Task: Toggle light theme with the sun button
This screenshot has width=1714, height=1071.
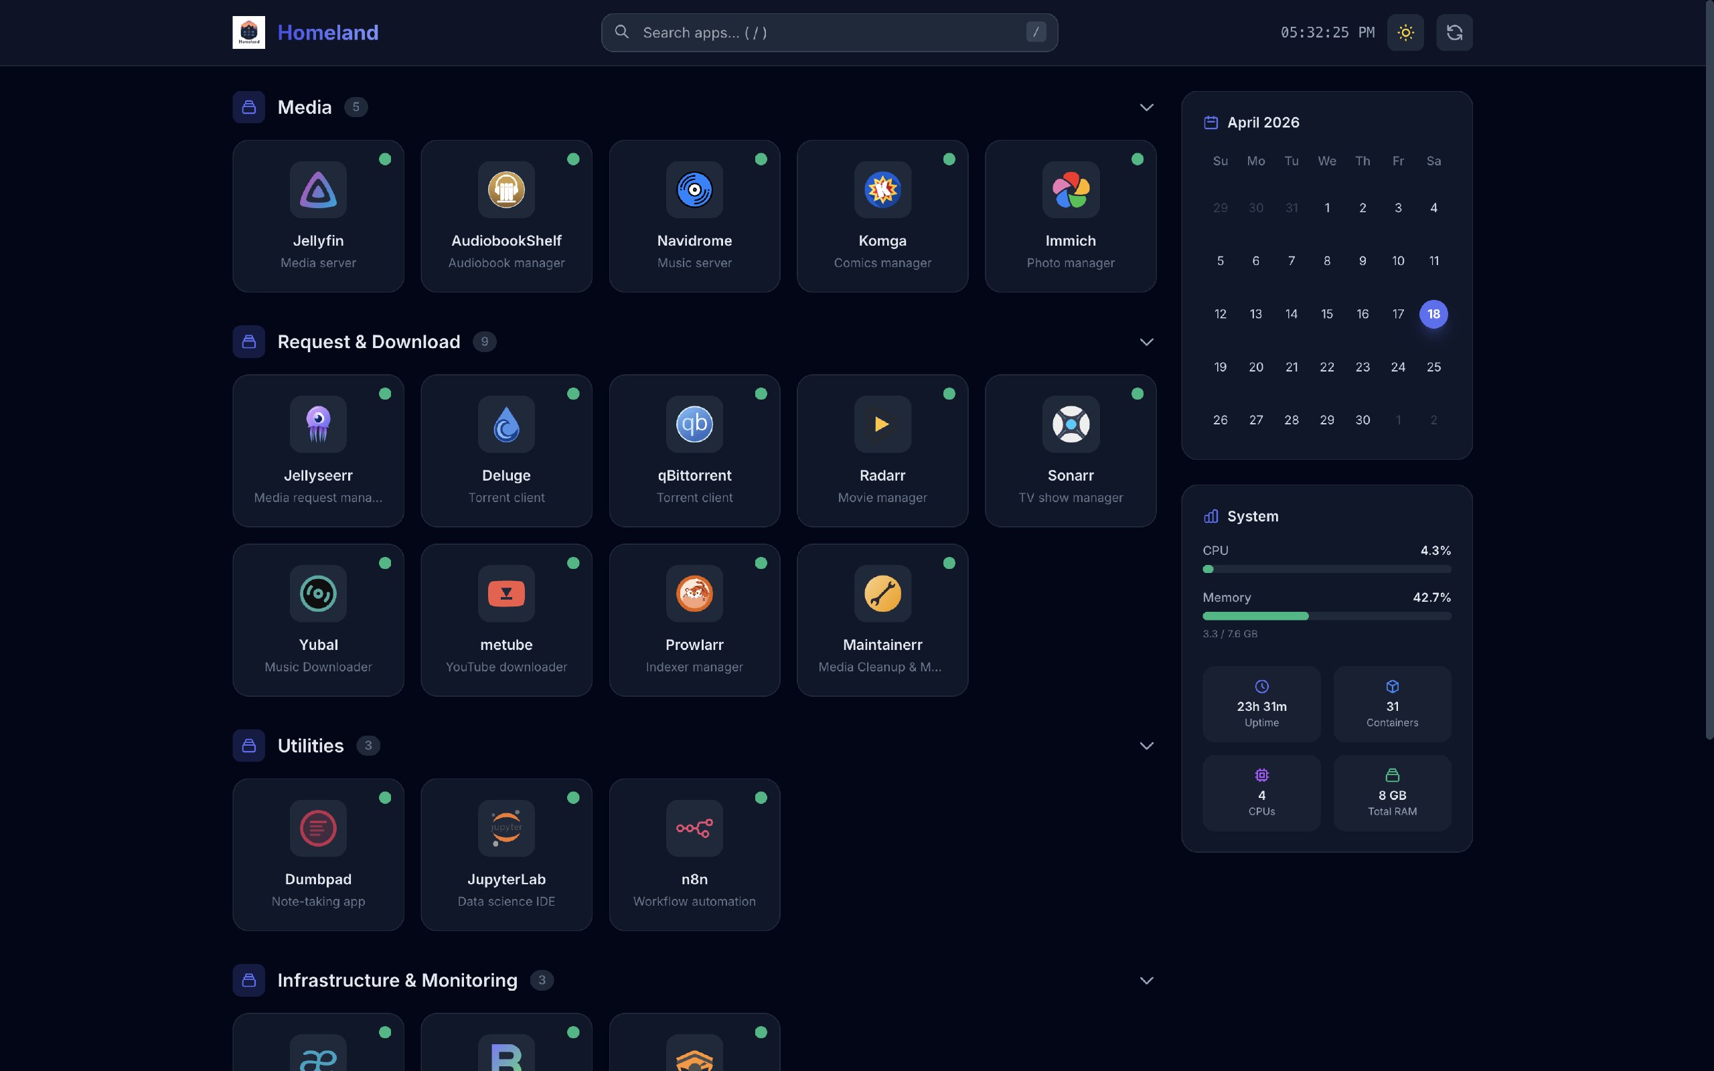Action: coord(1405,33)
